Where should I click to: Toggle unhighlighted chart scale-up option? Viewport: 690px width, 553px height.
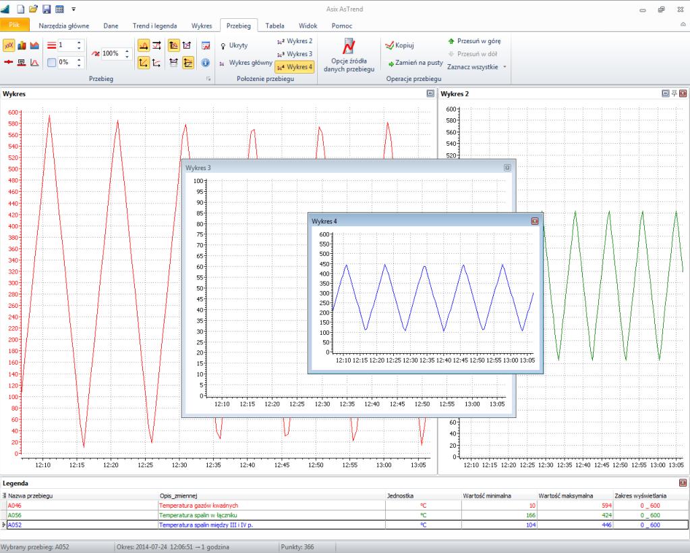point(187,45)
